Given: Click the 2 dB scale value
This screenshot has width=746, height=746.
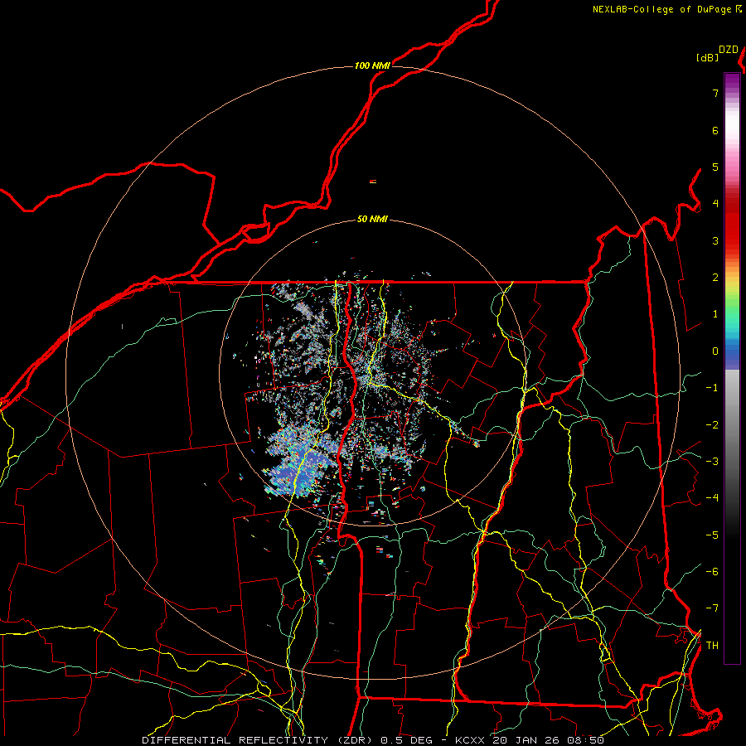Looking at the screenshot, I should [715, 278].
